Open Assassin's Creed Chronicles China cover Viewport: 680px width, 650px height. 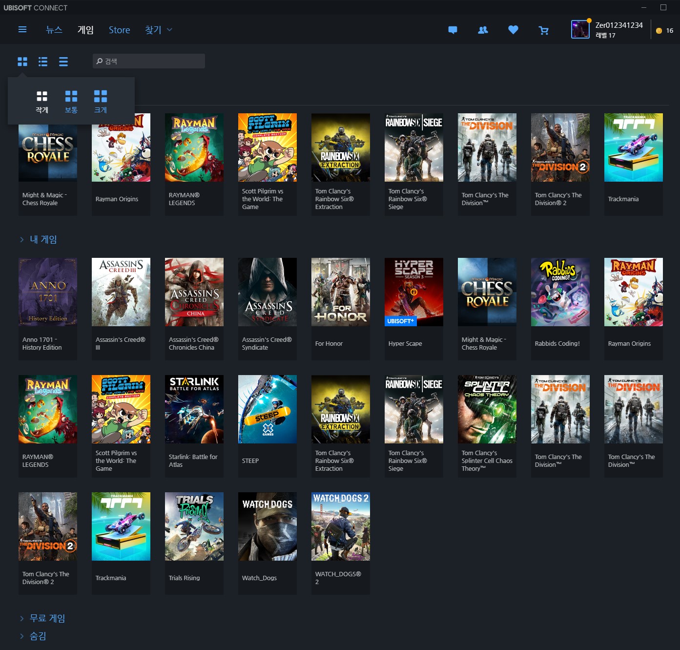click(x=194, y=292)
